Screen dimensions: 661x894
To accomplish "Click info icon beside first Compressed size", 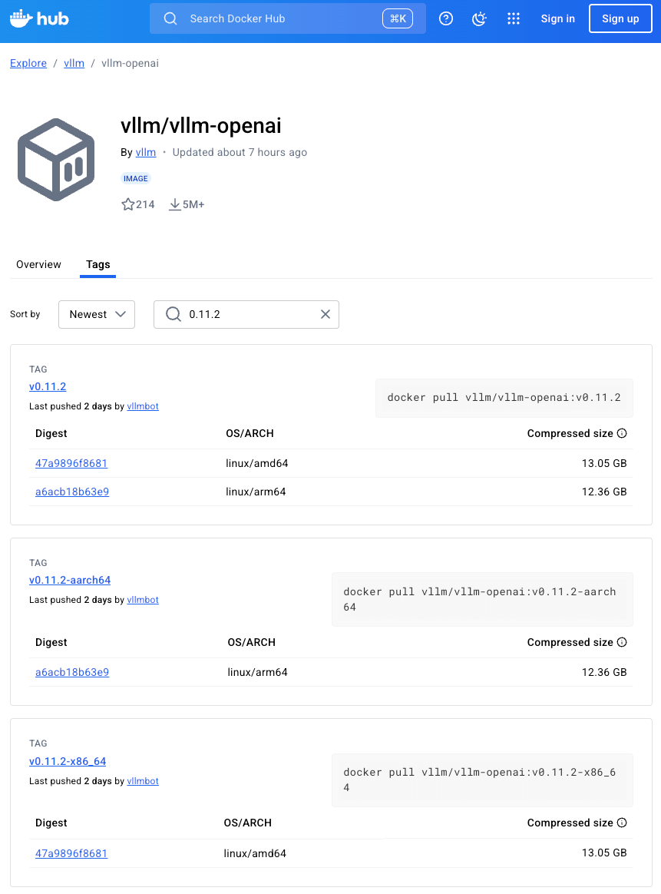I will coord(622,433).
